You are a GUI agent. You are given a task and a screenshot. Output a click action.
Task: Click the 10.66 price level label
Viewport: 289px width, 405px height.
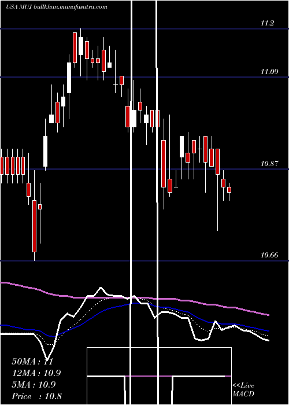pyautogui.click(x=269, y=255)
